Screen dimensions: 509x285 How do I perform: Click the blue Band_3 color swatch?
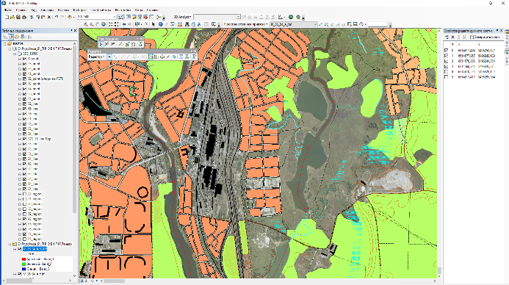24,269
